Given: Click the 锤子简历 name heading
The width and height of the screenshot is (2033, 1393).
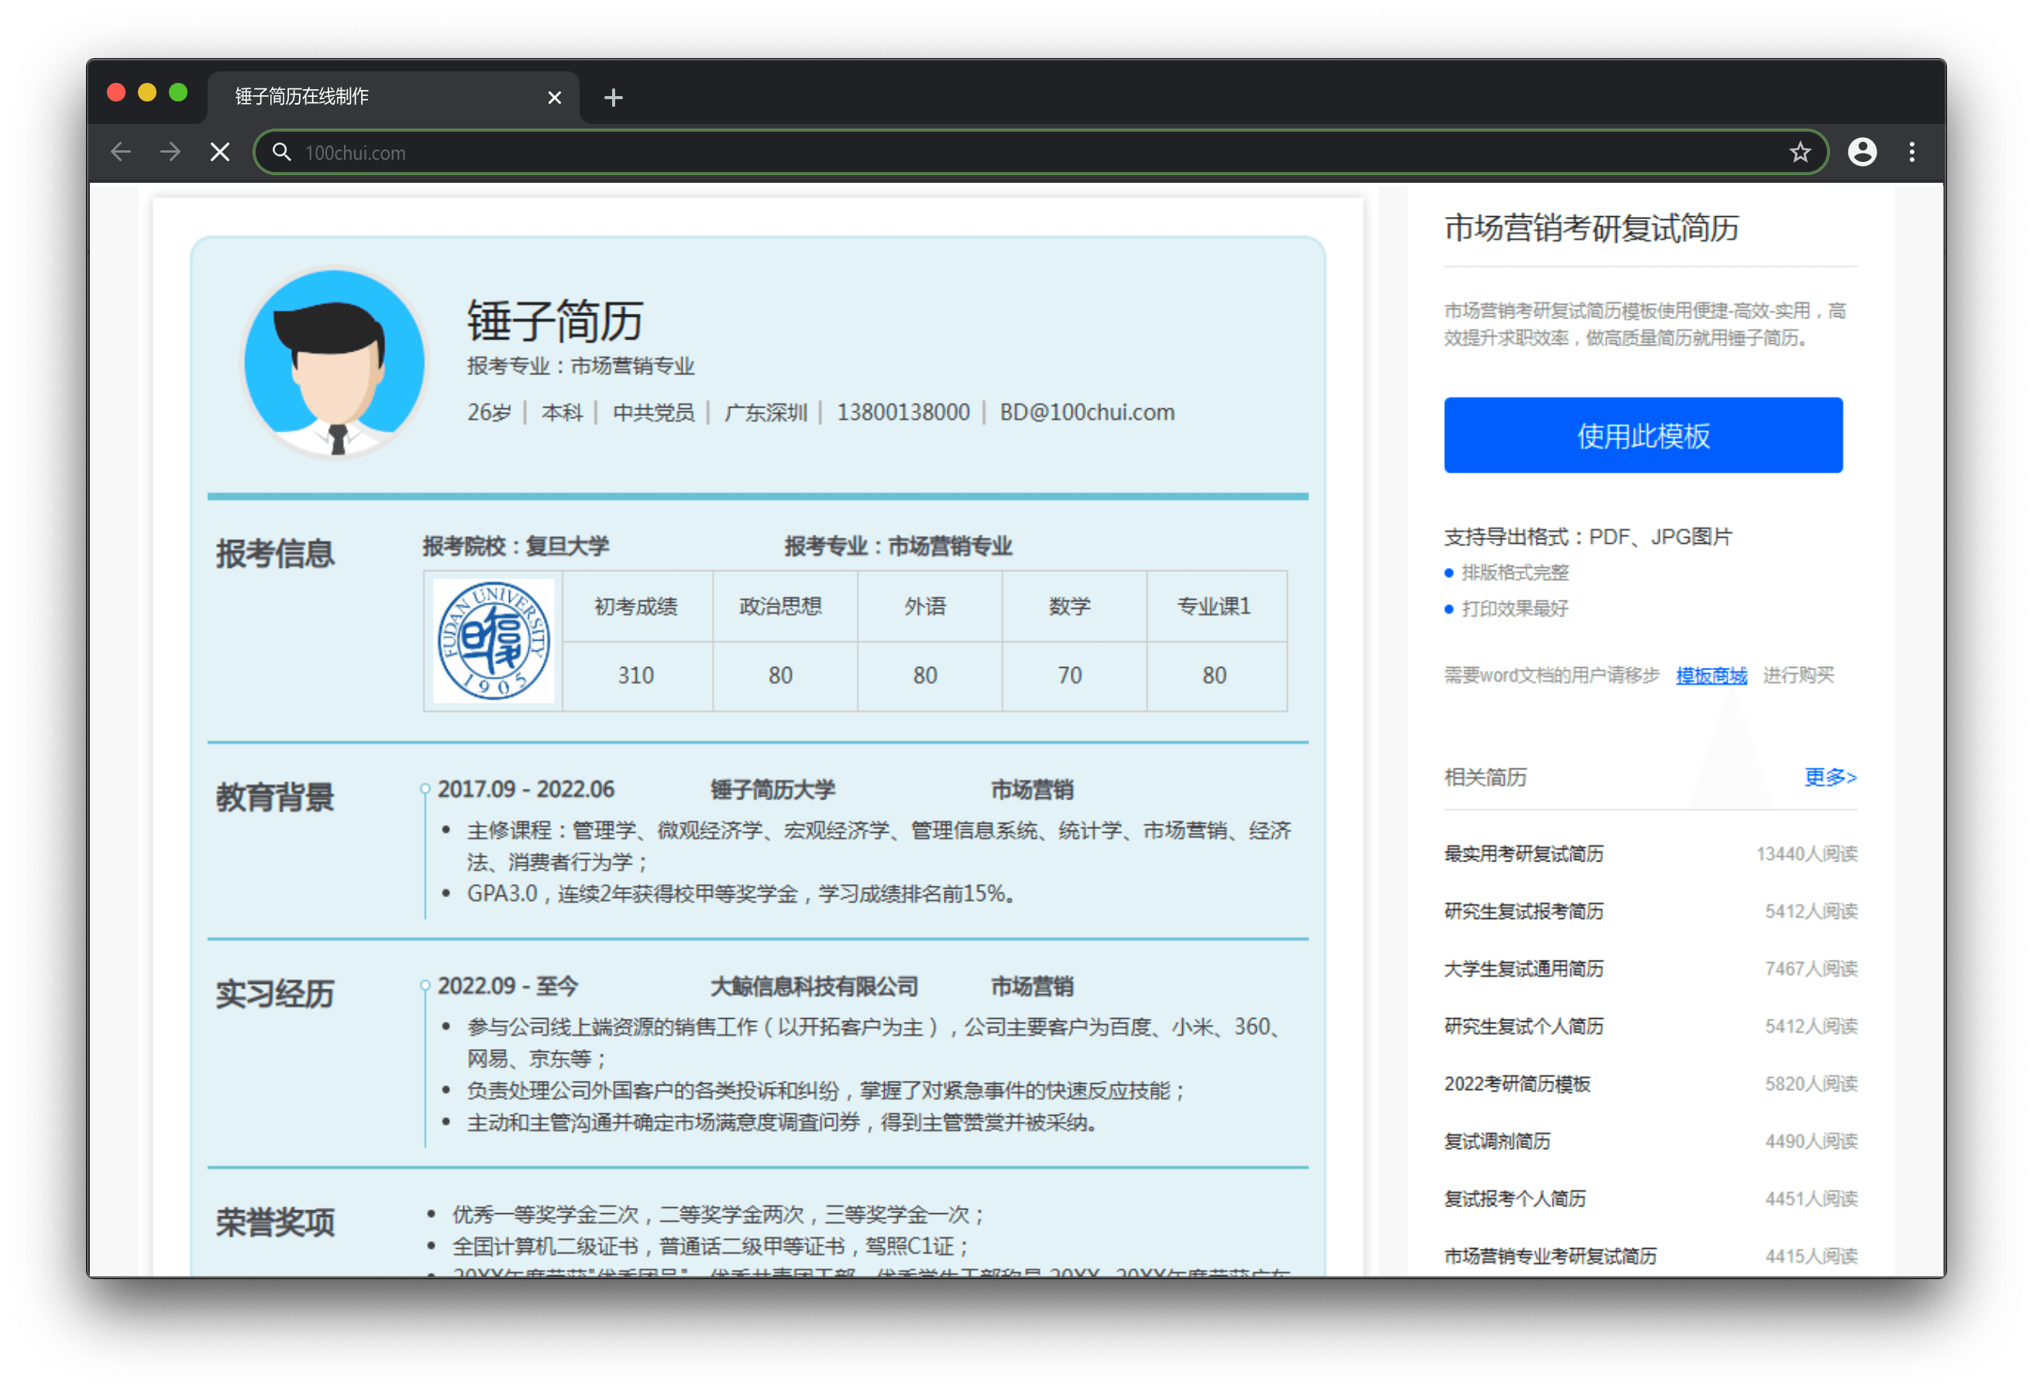Looking at the screenshot, I should pos(556,319).
